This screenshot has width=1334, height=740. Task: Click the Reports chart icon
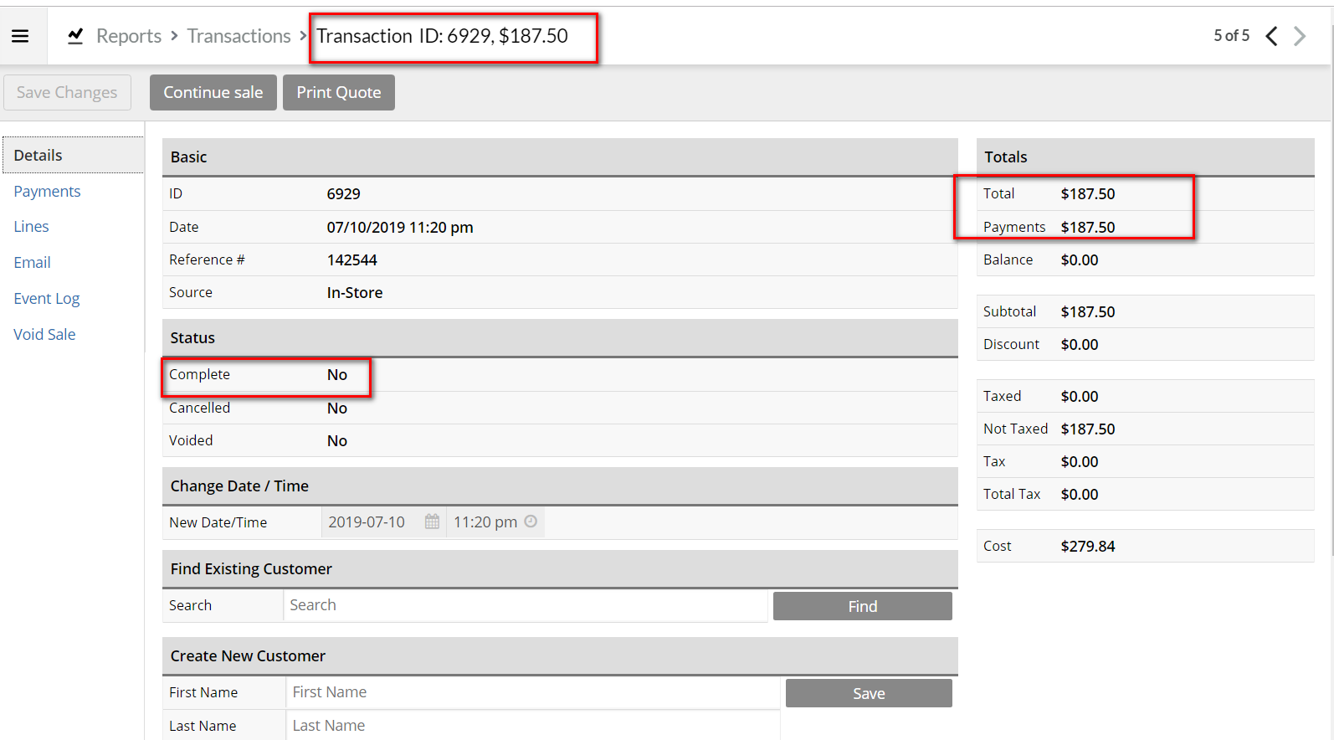[75, 36]
